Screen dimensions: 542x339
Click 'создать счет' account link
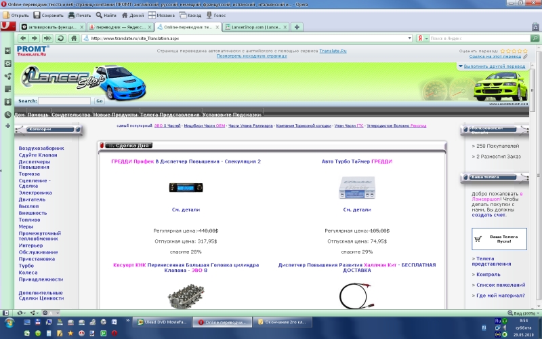[x=488, y=215]
